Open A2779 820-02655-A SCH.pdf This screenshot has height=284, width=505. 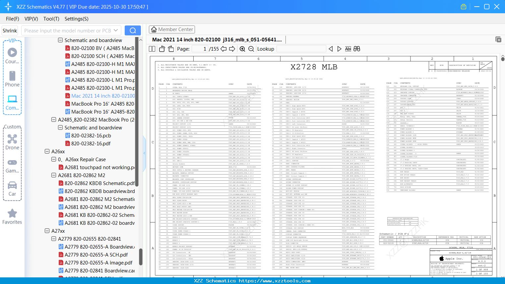coord(93,255)
